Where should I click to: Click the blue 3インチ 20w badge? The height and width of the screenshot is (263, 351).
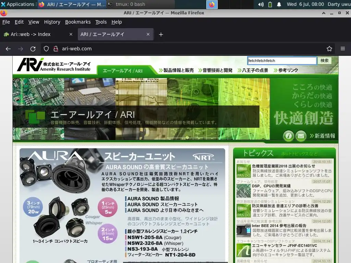point(33,207)
